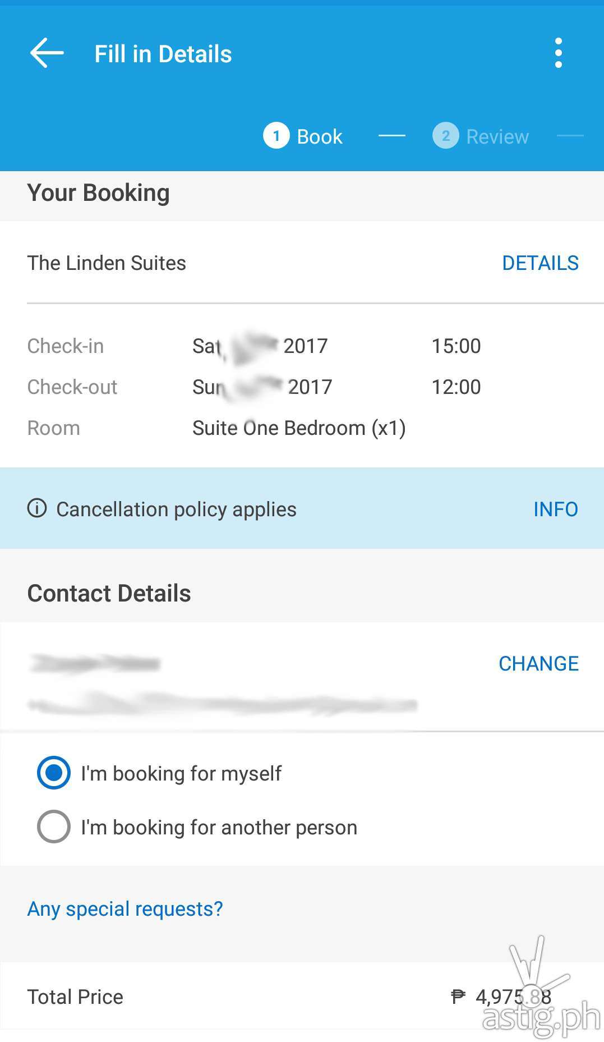Tap INFO on cancellation policy banner
Screen dimensions: 604x1042
tap(555, 509)
